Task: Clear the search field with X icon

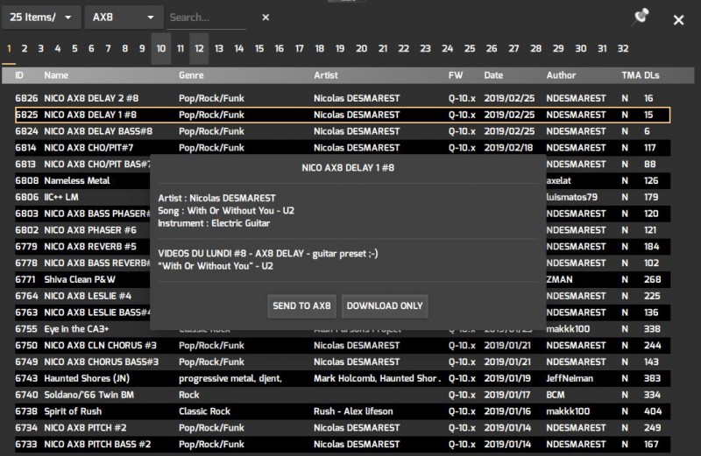Action: click(266, 18)
